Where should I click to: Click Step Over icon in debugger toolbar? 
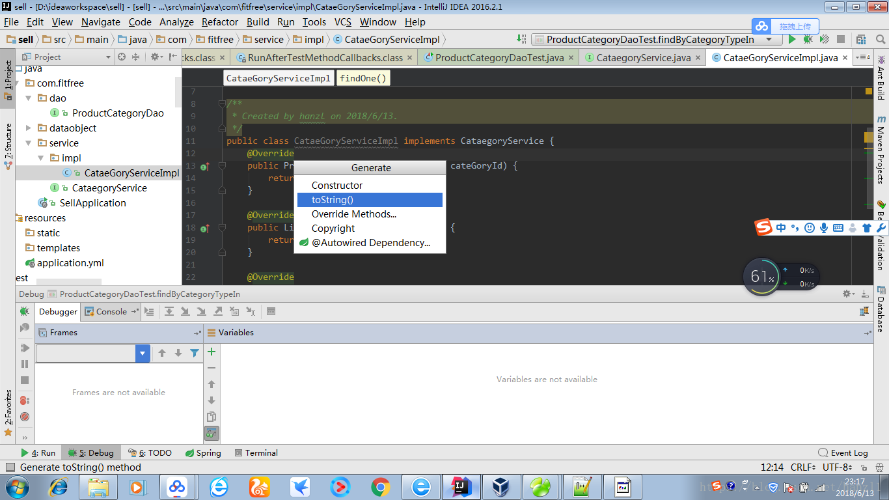click(x=169, y=311)
